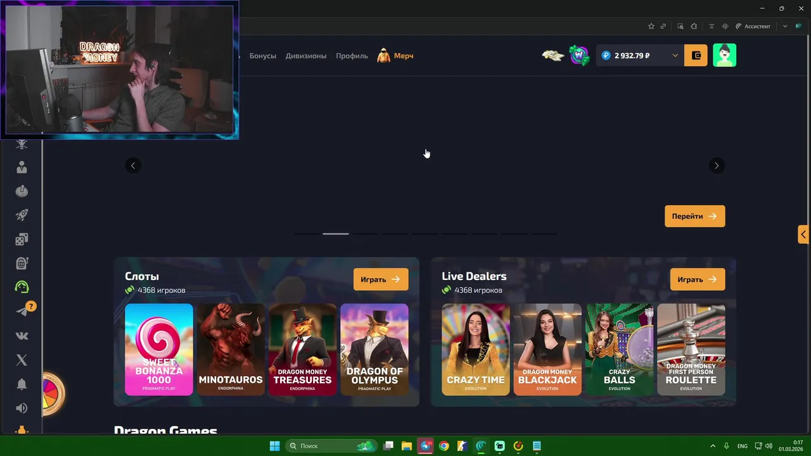Screen dimensions: 811x456
Task: Open browser extensions puzzle icon
Action: point(694,26)
